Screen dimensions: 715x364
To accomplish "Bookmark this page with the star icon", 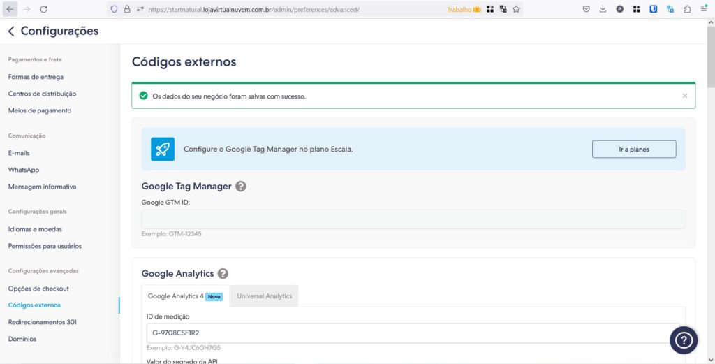I will click(516, 9).
